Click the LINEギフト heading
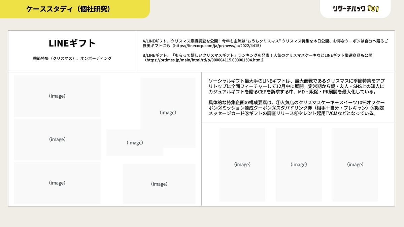This screenshot has width=404, height=227. coord(72,43)
